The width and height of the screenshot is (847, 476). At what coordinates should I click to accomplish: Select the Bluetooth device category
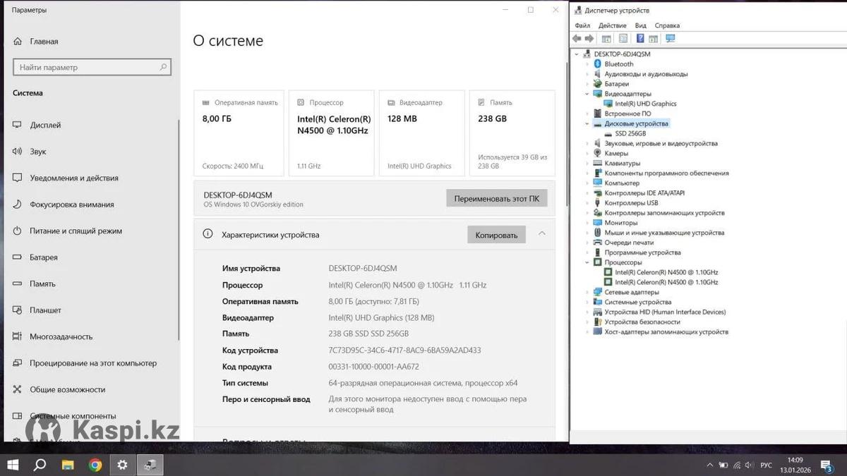click(618, 64)
